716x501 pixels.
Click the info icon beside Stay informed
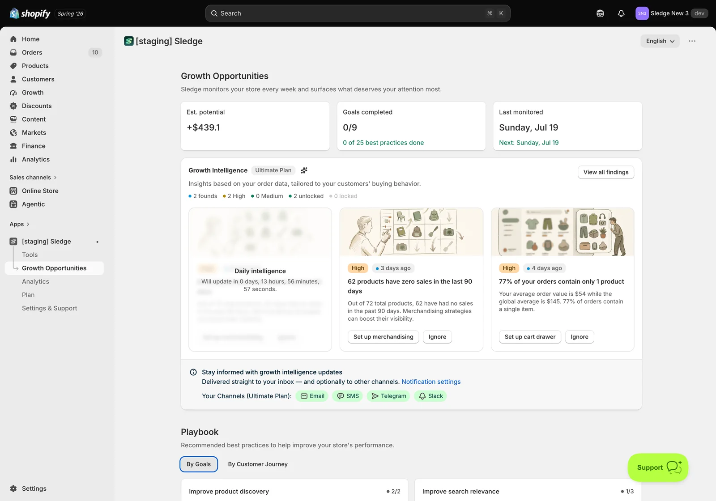[193, 372]
